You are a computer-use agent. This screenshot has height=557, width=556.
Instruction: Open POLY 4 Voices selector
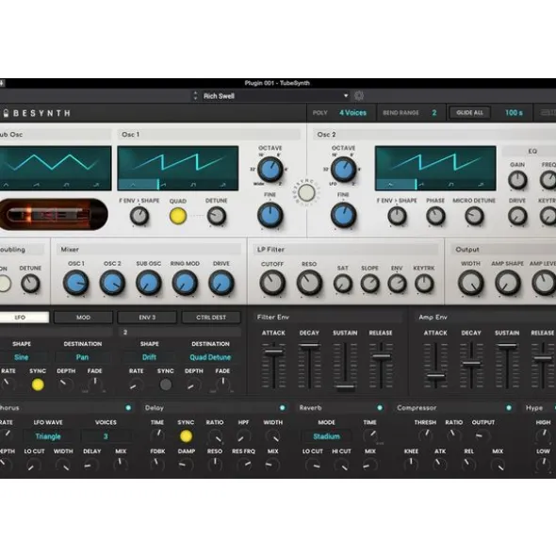[352, 113]
